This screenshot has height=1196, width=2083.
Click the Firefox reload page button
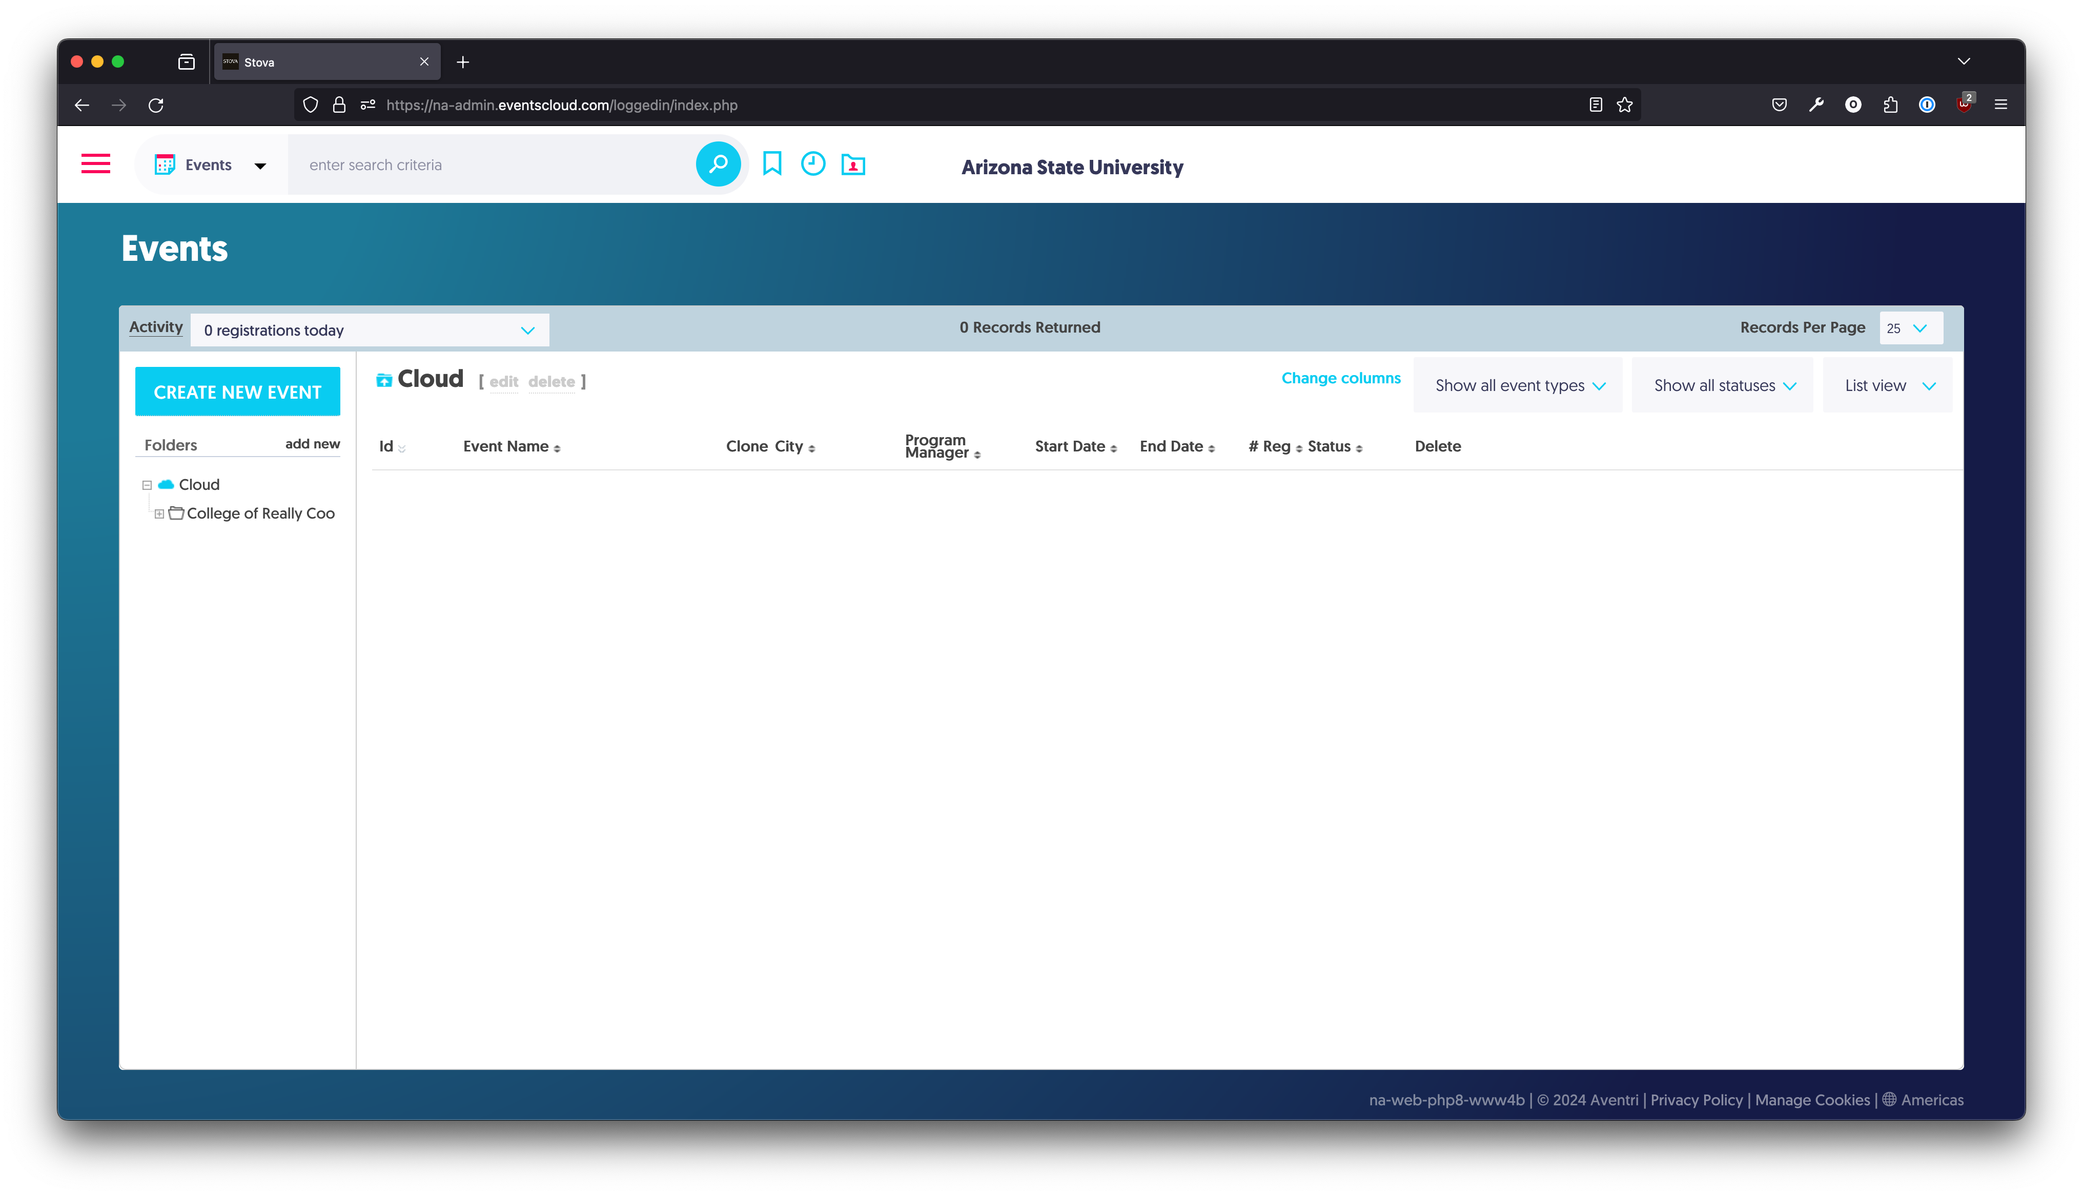pos(156,105)
